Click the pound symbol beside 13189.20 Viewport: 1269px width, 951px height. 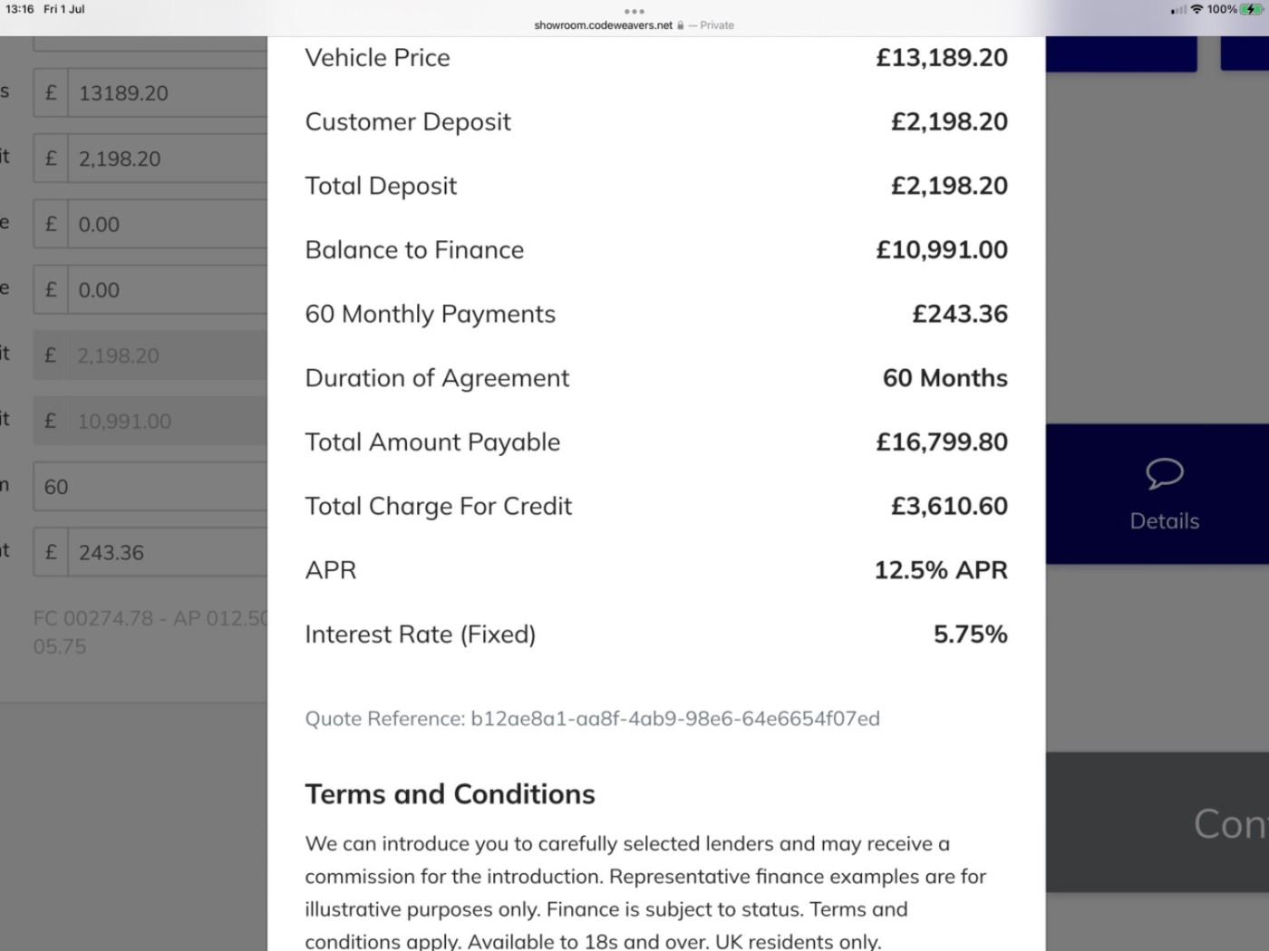[x=51, y=92]
